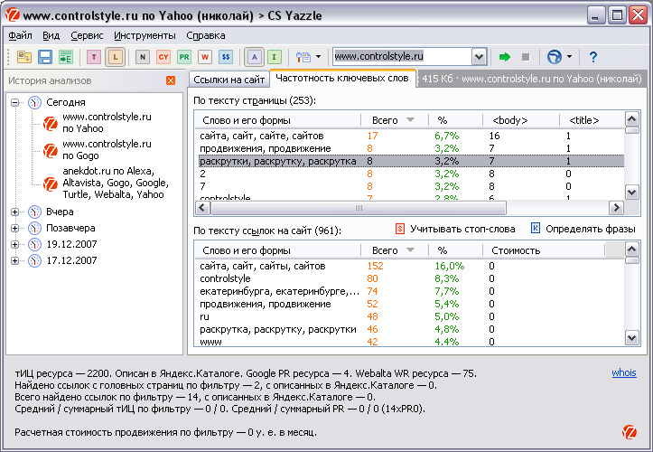Toggle the Определять фразы option

tap(535, 230)
